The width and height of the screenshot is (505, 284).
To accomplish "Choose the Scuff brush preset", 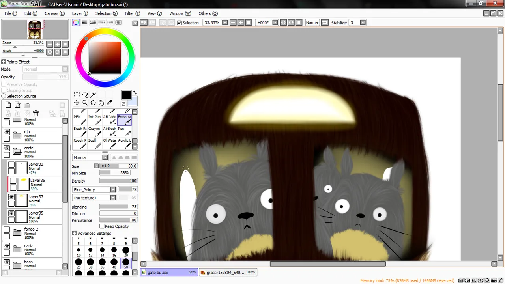I will 95,143.
